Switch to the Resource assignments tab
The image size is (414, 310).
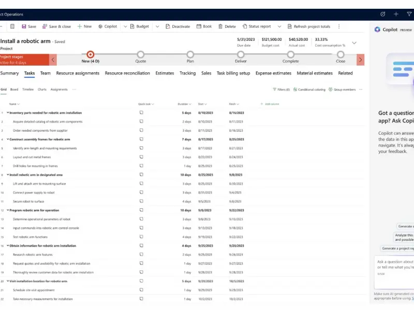[78, 73]
